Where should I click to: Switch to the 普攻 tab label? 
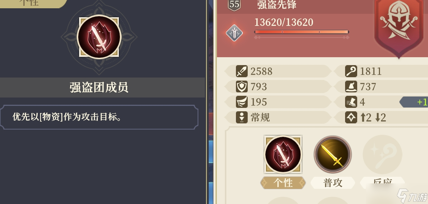coord(333,183)
